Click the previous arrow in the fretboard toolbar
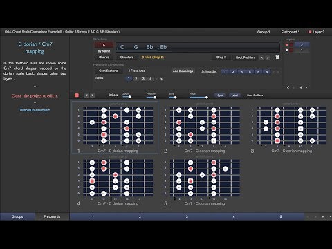The width and height of the screenshot is (332, 249). click(x=86, y=95)
